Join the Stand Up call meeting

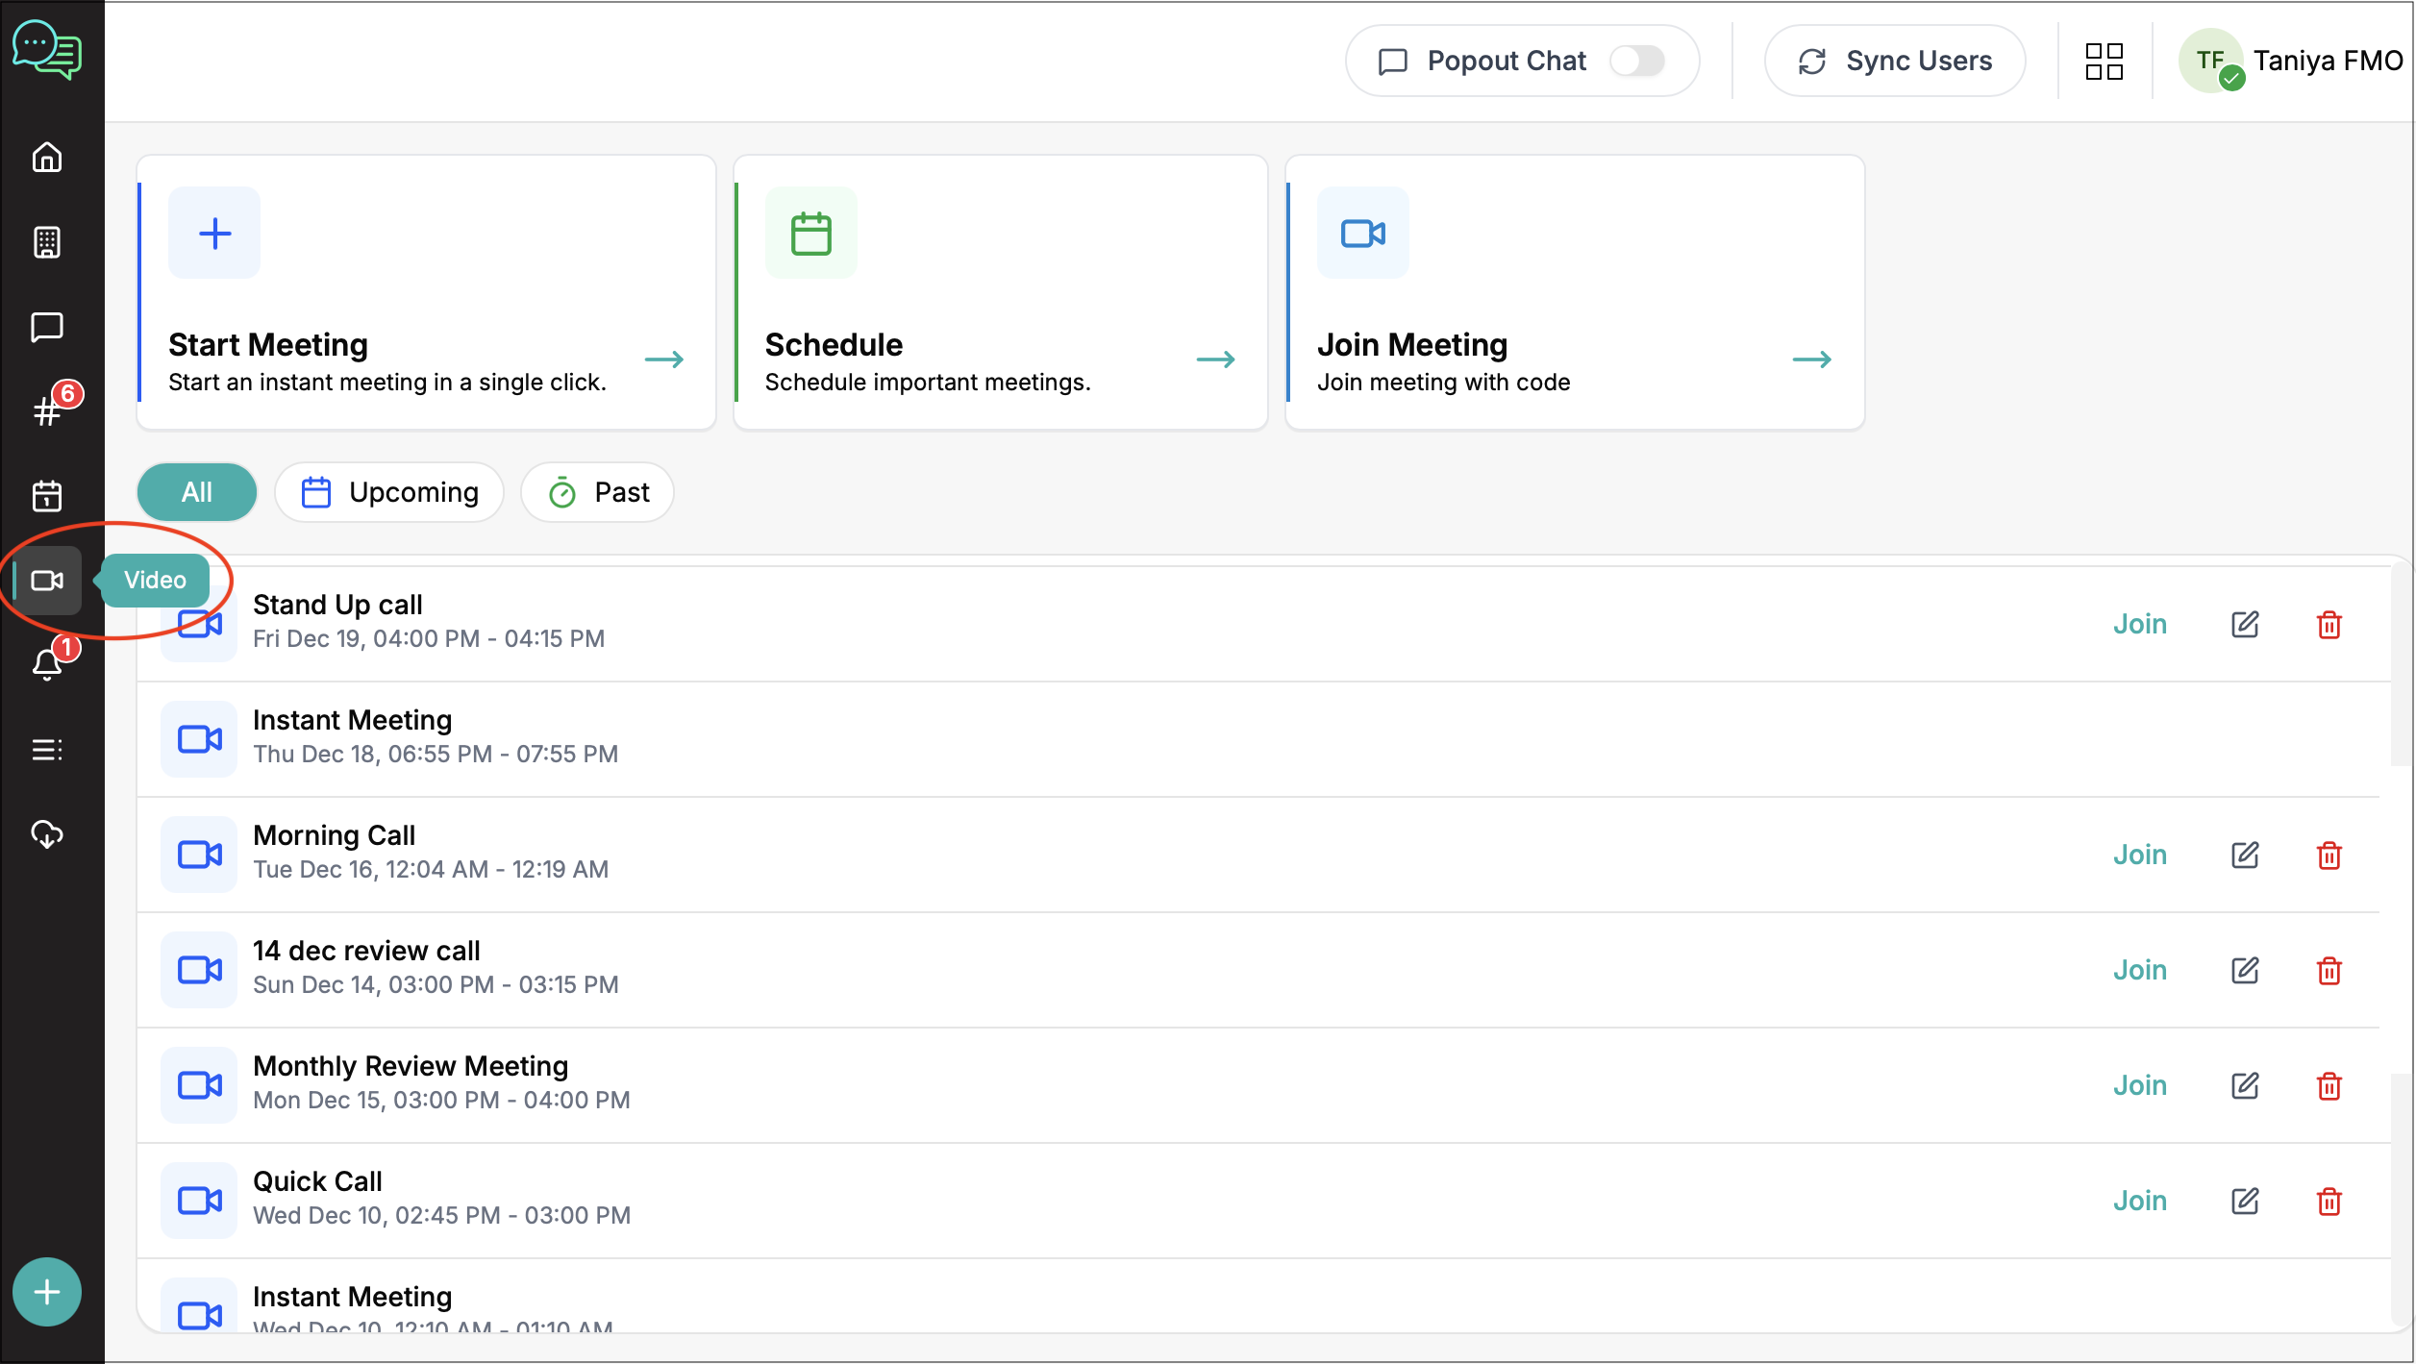[x=2140, y=624]
